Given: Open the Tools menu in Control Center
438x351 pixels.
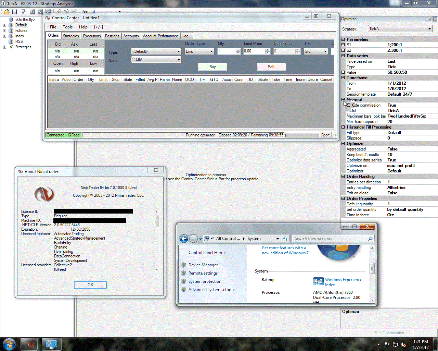Looking at the screenshot, I should click(67, 27).
